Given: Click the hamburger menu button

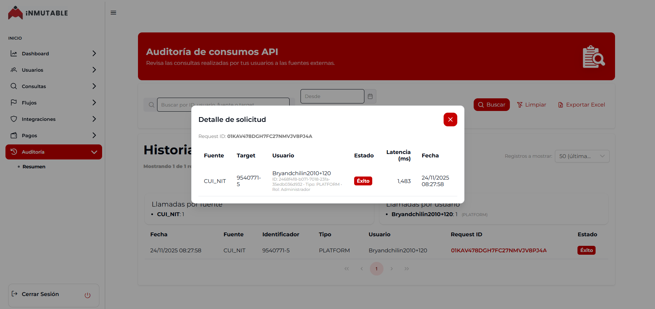Looking at the screenshot, I should [113, 13].
